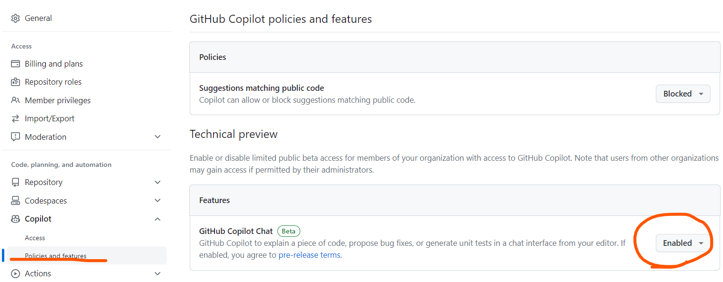
Task: Click the Billing and plans card icon
Action: click(x=16, y=64)
